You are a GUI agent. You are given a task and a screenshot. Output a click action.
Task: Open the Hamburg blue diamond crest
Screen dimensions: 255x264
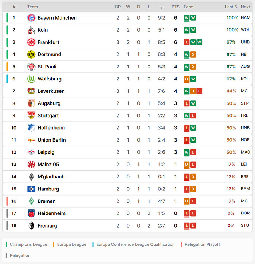[31, 189]
